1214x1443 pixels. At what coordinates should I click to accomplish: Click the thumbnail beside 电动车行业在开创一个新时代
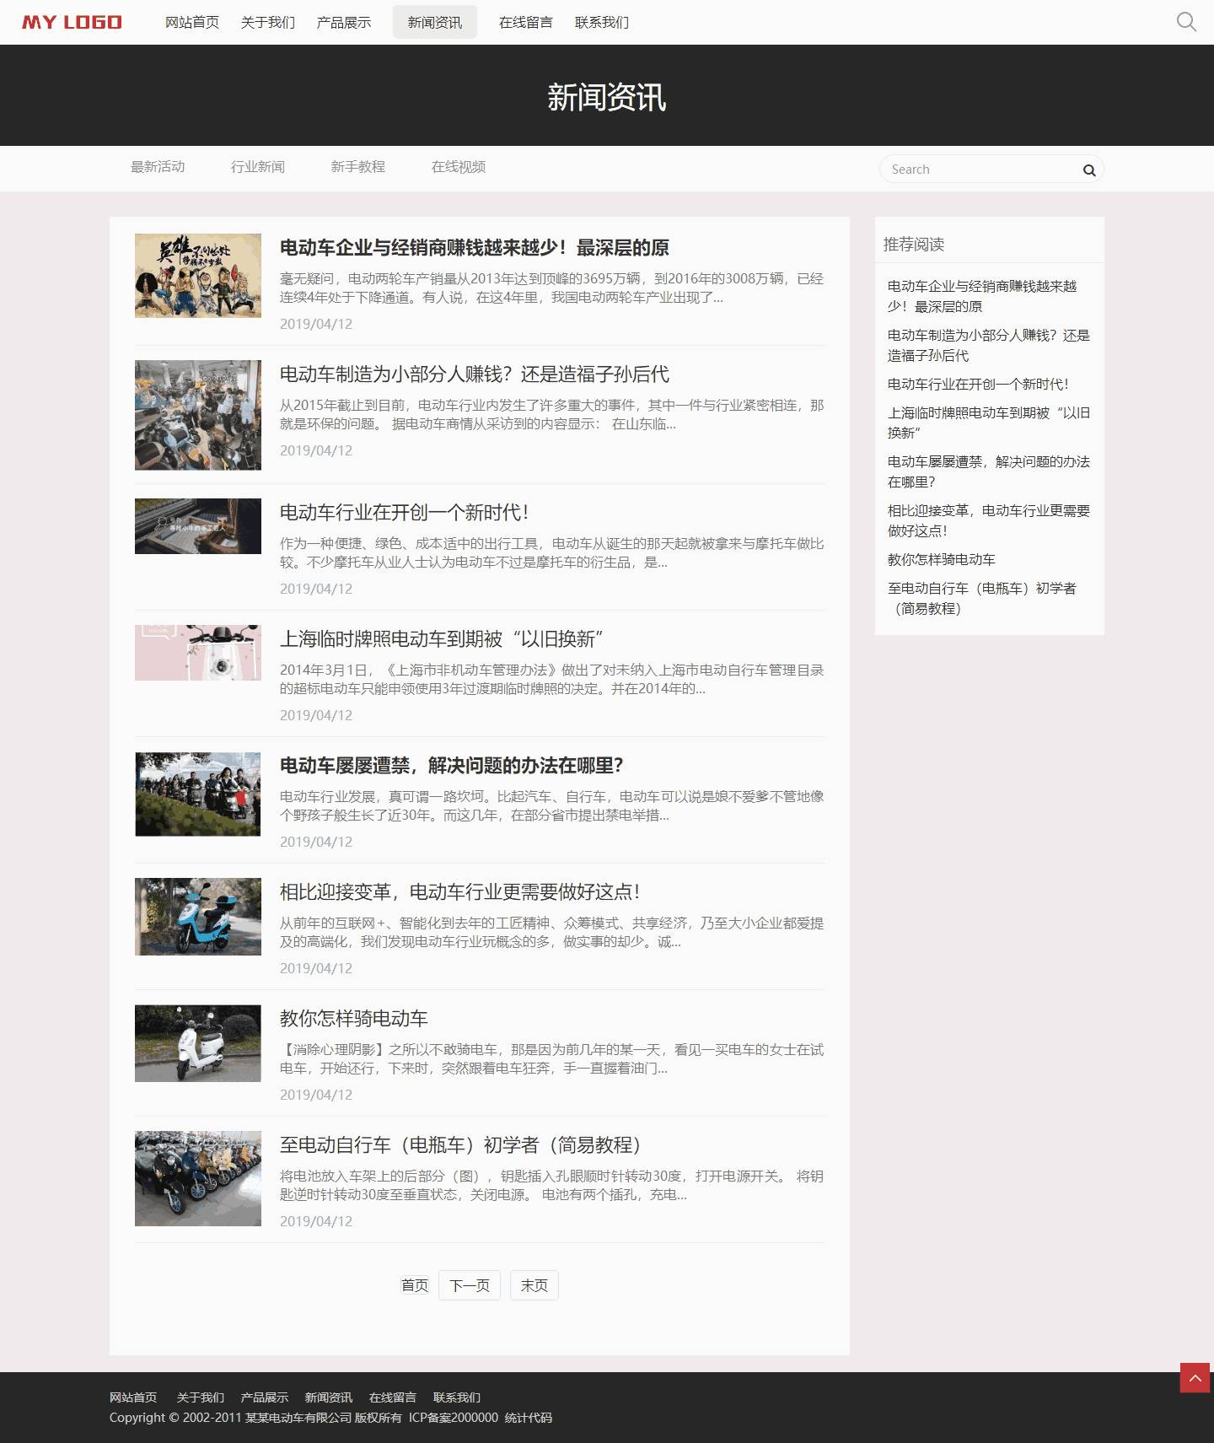(x=198, y=526)
